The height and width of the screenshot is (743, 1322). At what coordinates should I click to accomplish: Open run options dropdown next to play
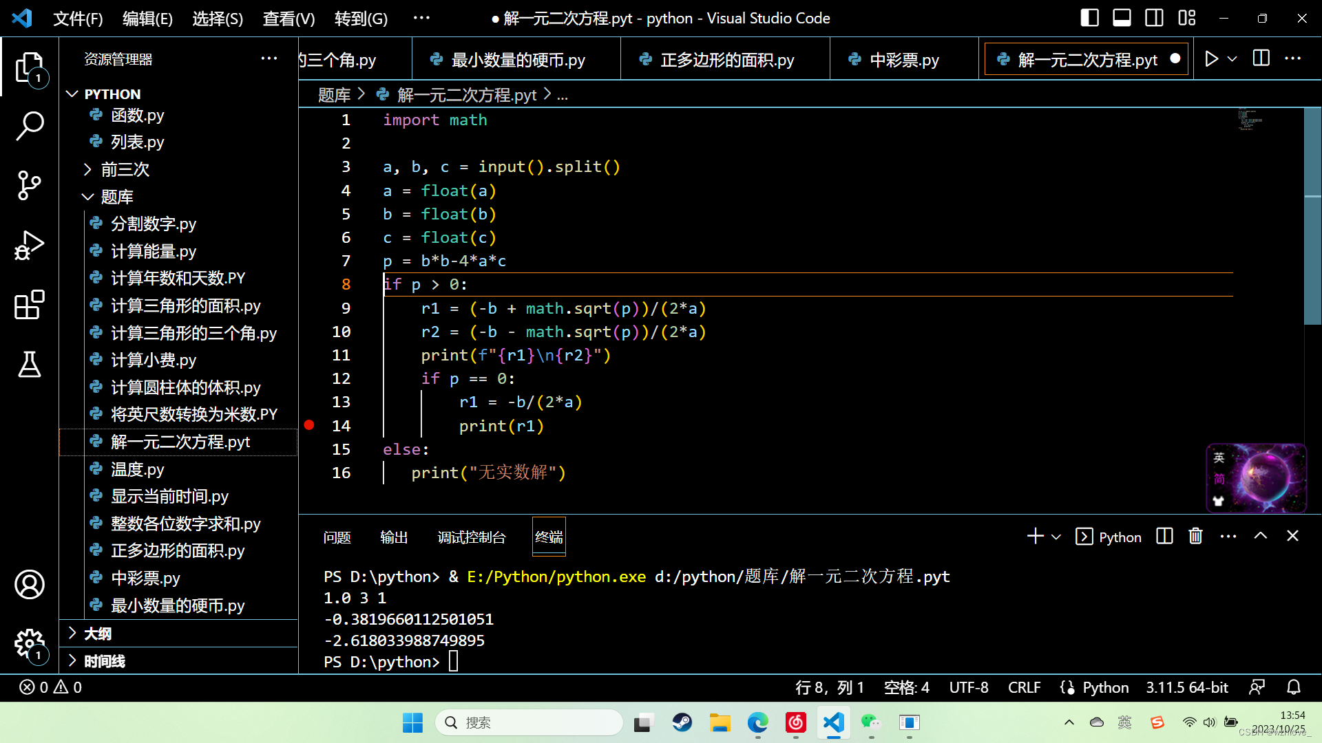point(1232,59)
